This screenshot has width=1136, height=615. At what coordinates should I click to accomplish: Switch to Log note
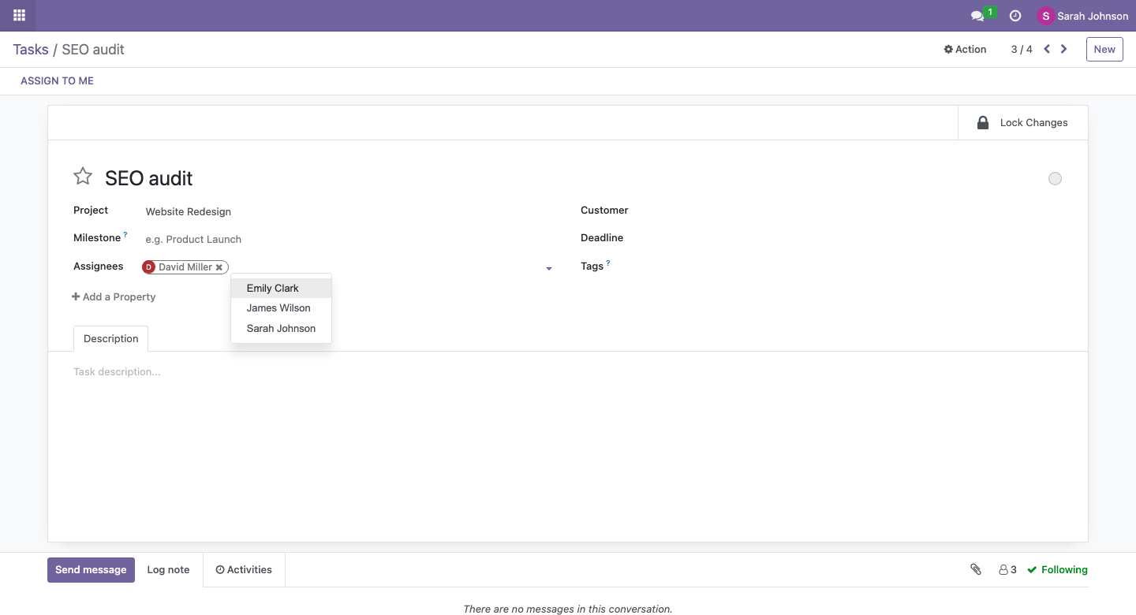coord(168,570)
